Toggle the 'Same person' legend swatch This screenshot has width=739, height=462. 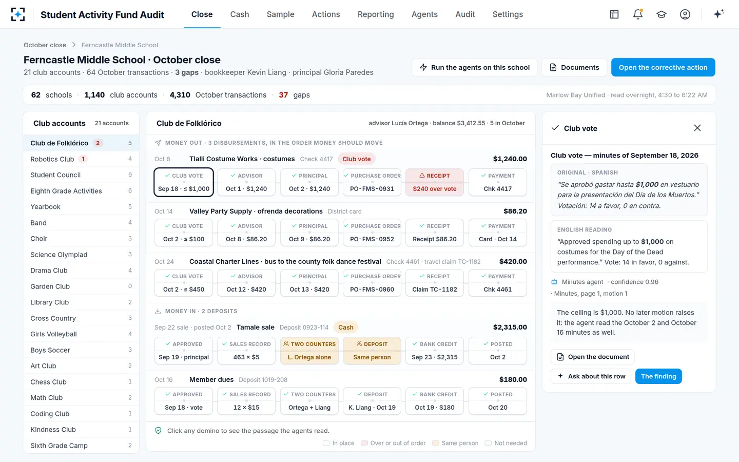[x=436, y=443]
